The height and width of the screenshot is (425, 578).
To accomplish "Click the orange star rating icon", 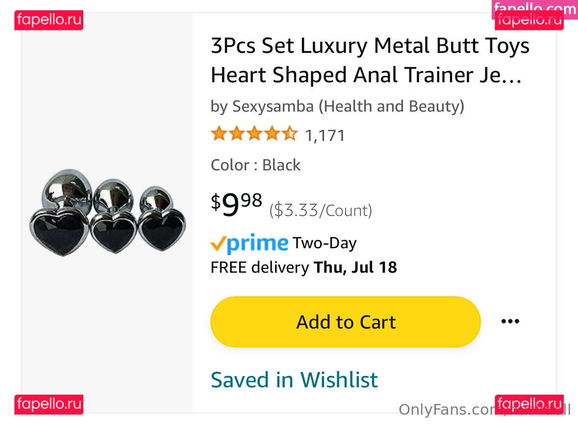I will [x=254, y=134].
